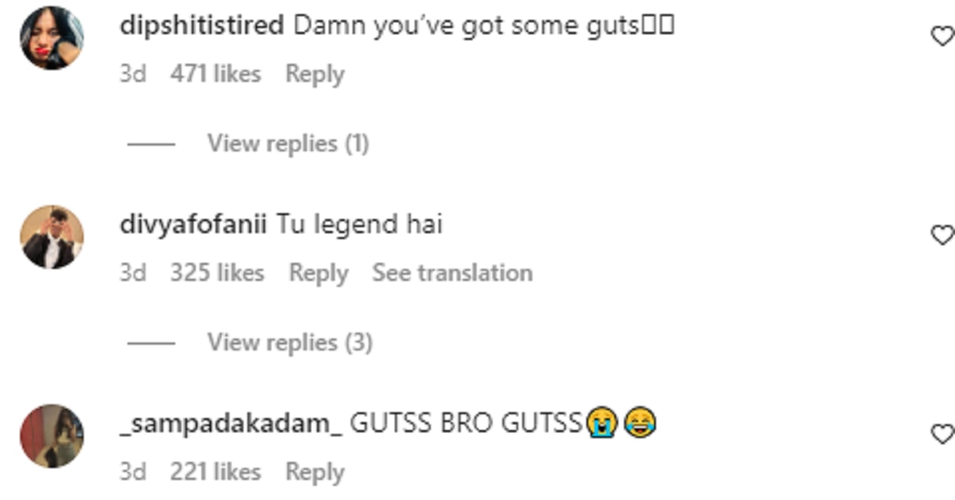The image size is (955, 500).
Task: Click the 3d timestamp on dipshitistired's comment
Action: (x=133, y=74)
